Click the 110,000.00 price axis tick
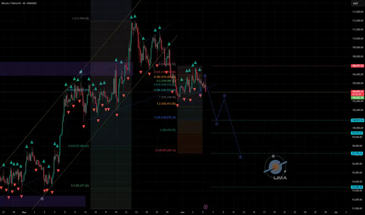365x215 pixels. 358,39
